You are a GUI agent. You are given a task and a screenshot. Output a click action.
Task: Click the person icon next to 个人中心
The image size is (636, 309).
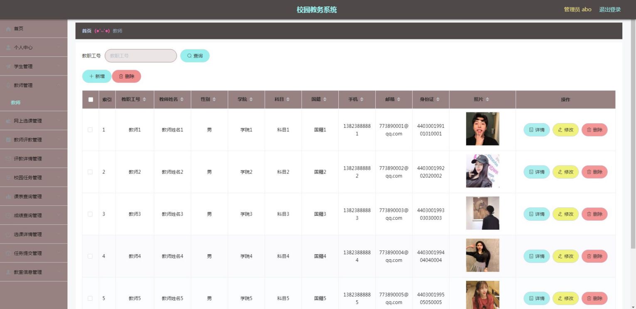tap(8, 48)
